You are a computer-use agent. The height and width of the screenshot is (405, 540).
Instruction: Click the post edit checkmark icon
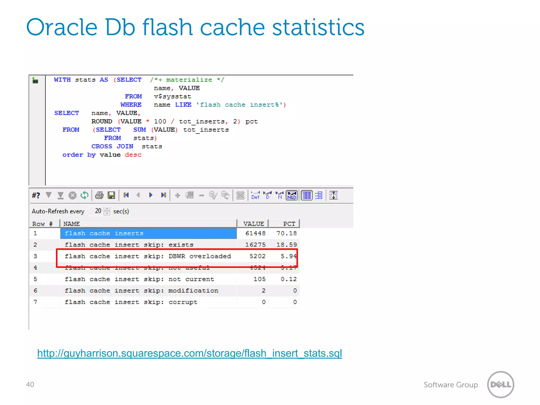(x=213, y=195)
